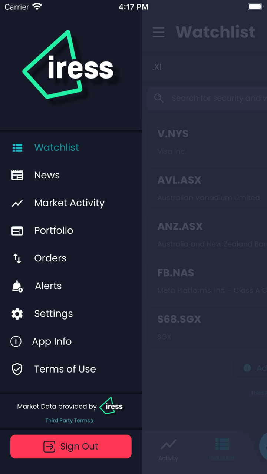Open the News menu item
Screen dimensions: 267x474
(x=47, y=175)
